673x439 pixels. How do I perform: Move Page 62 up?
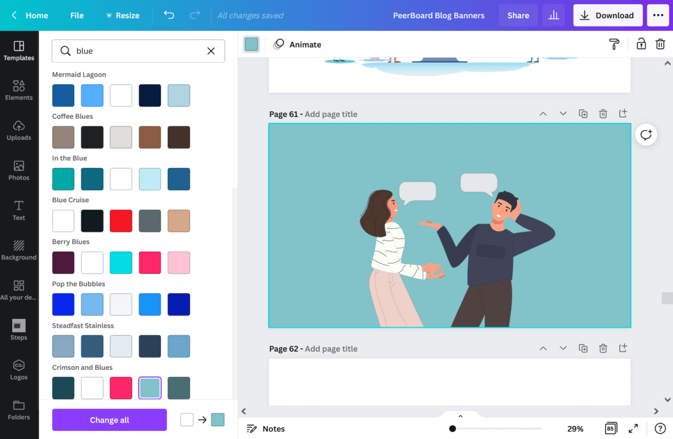[x=543, y=348]
